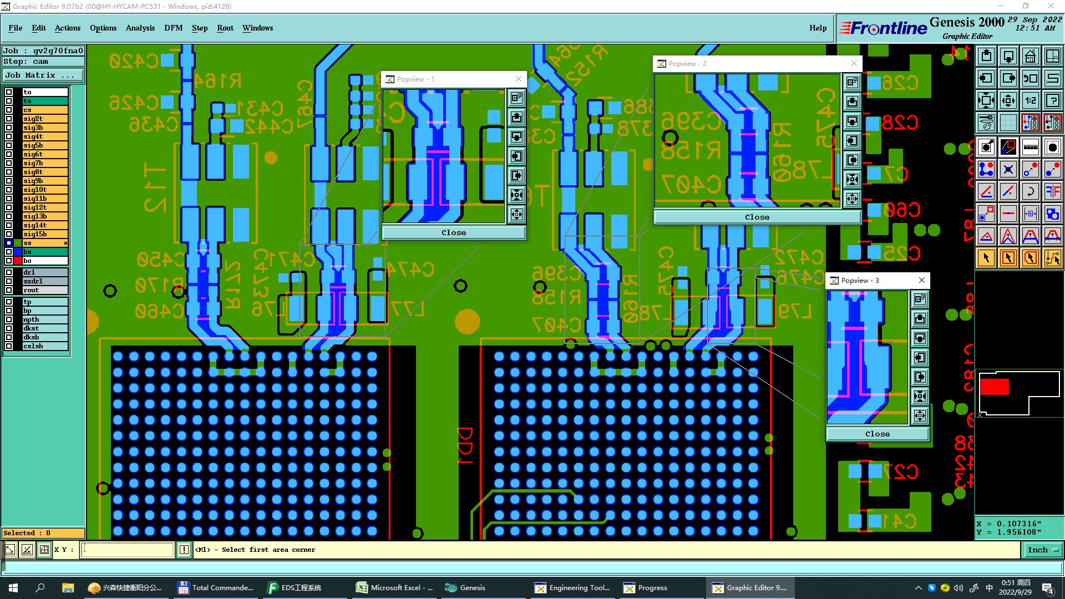Click the grid display icon
1065x599 pixels.
point(1008,123)
